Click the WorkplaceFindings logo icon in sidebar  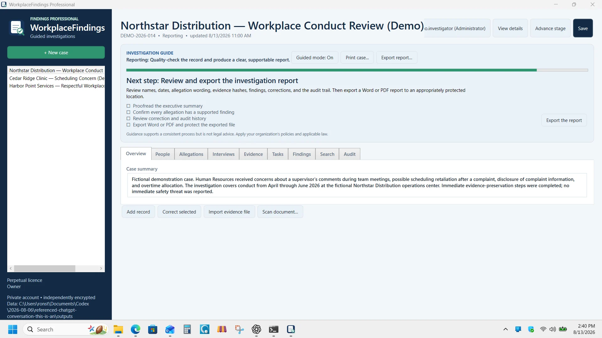pos(17,28)
